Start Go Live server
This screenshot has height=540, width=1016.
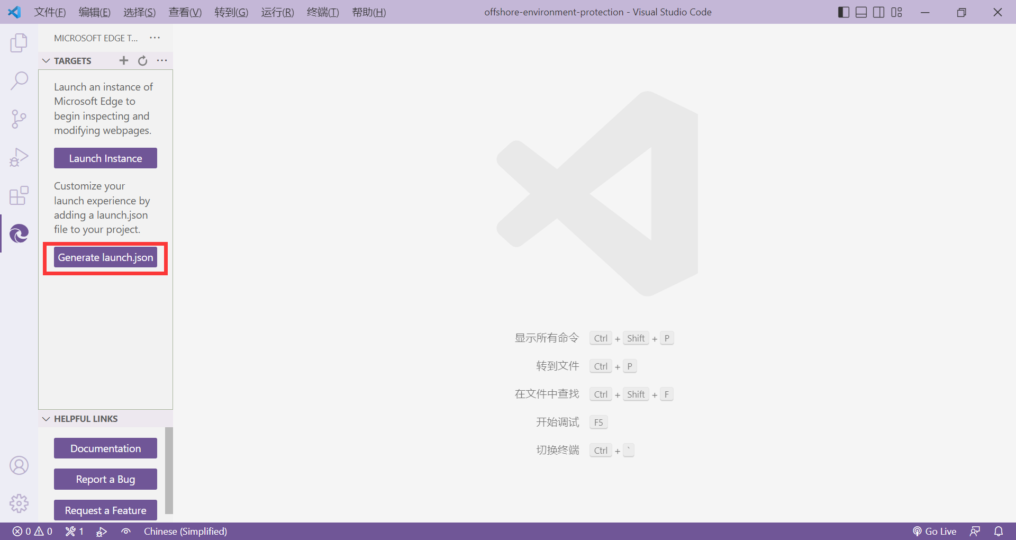(x=935, y=531)
